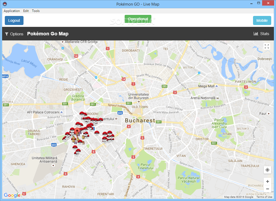
Task: Click the Grădina Botanică label
Action: [78, 98]
